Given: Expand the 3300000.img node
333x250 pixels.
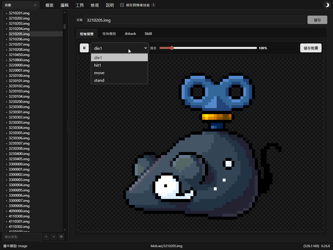Looking at the screenshot, I should point(7,164).
